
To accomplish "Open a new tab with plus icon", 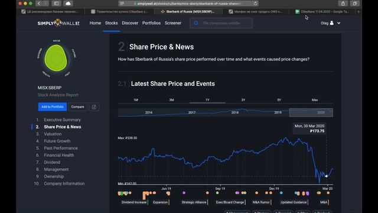I will click(x=359, y=12).
